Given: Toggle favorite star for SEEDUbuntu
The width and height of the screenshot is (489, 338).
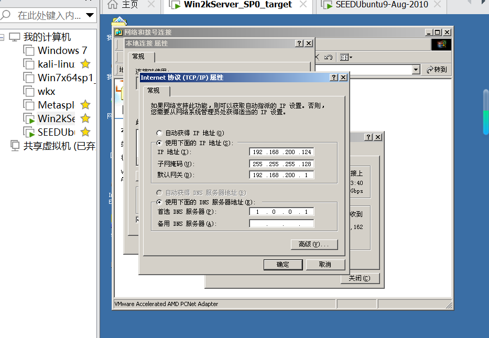Looking at the screenshot, I should pos(85,133).
